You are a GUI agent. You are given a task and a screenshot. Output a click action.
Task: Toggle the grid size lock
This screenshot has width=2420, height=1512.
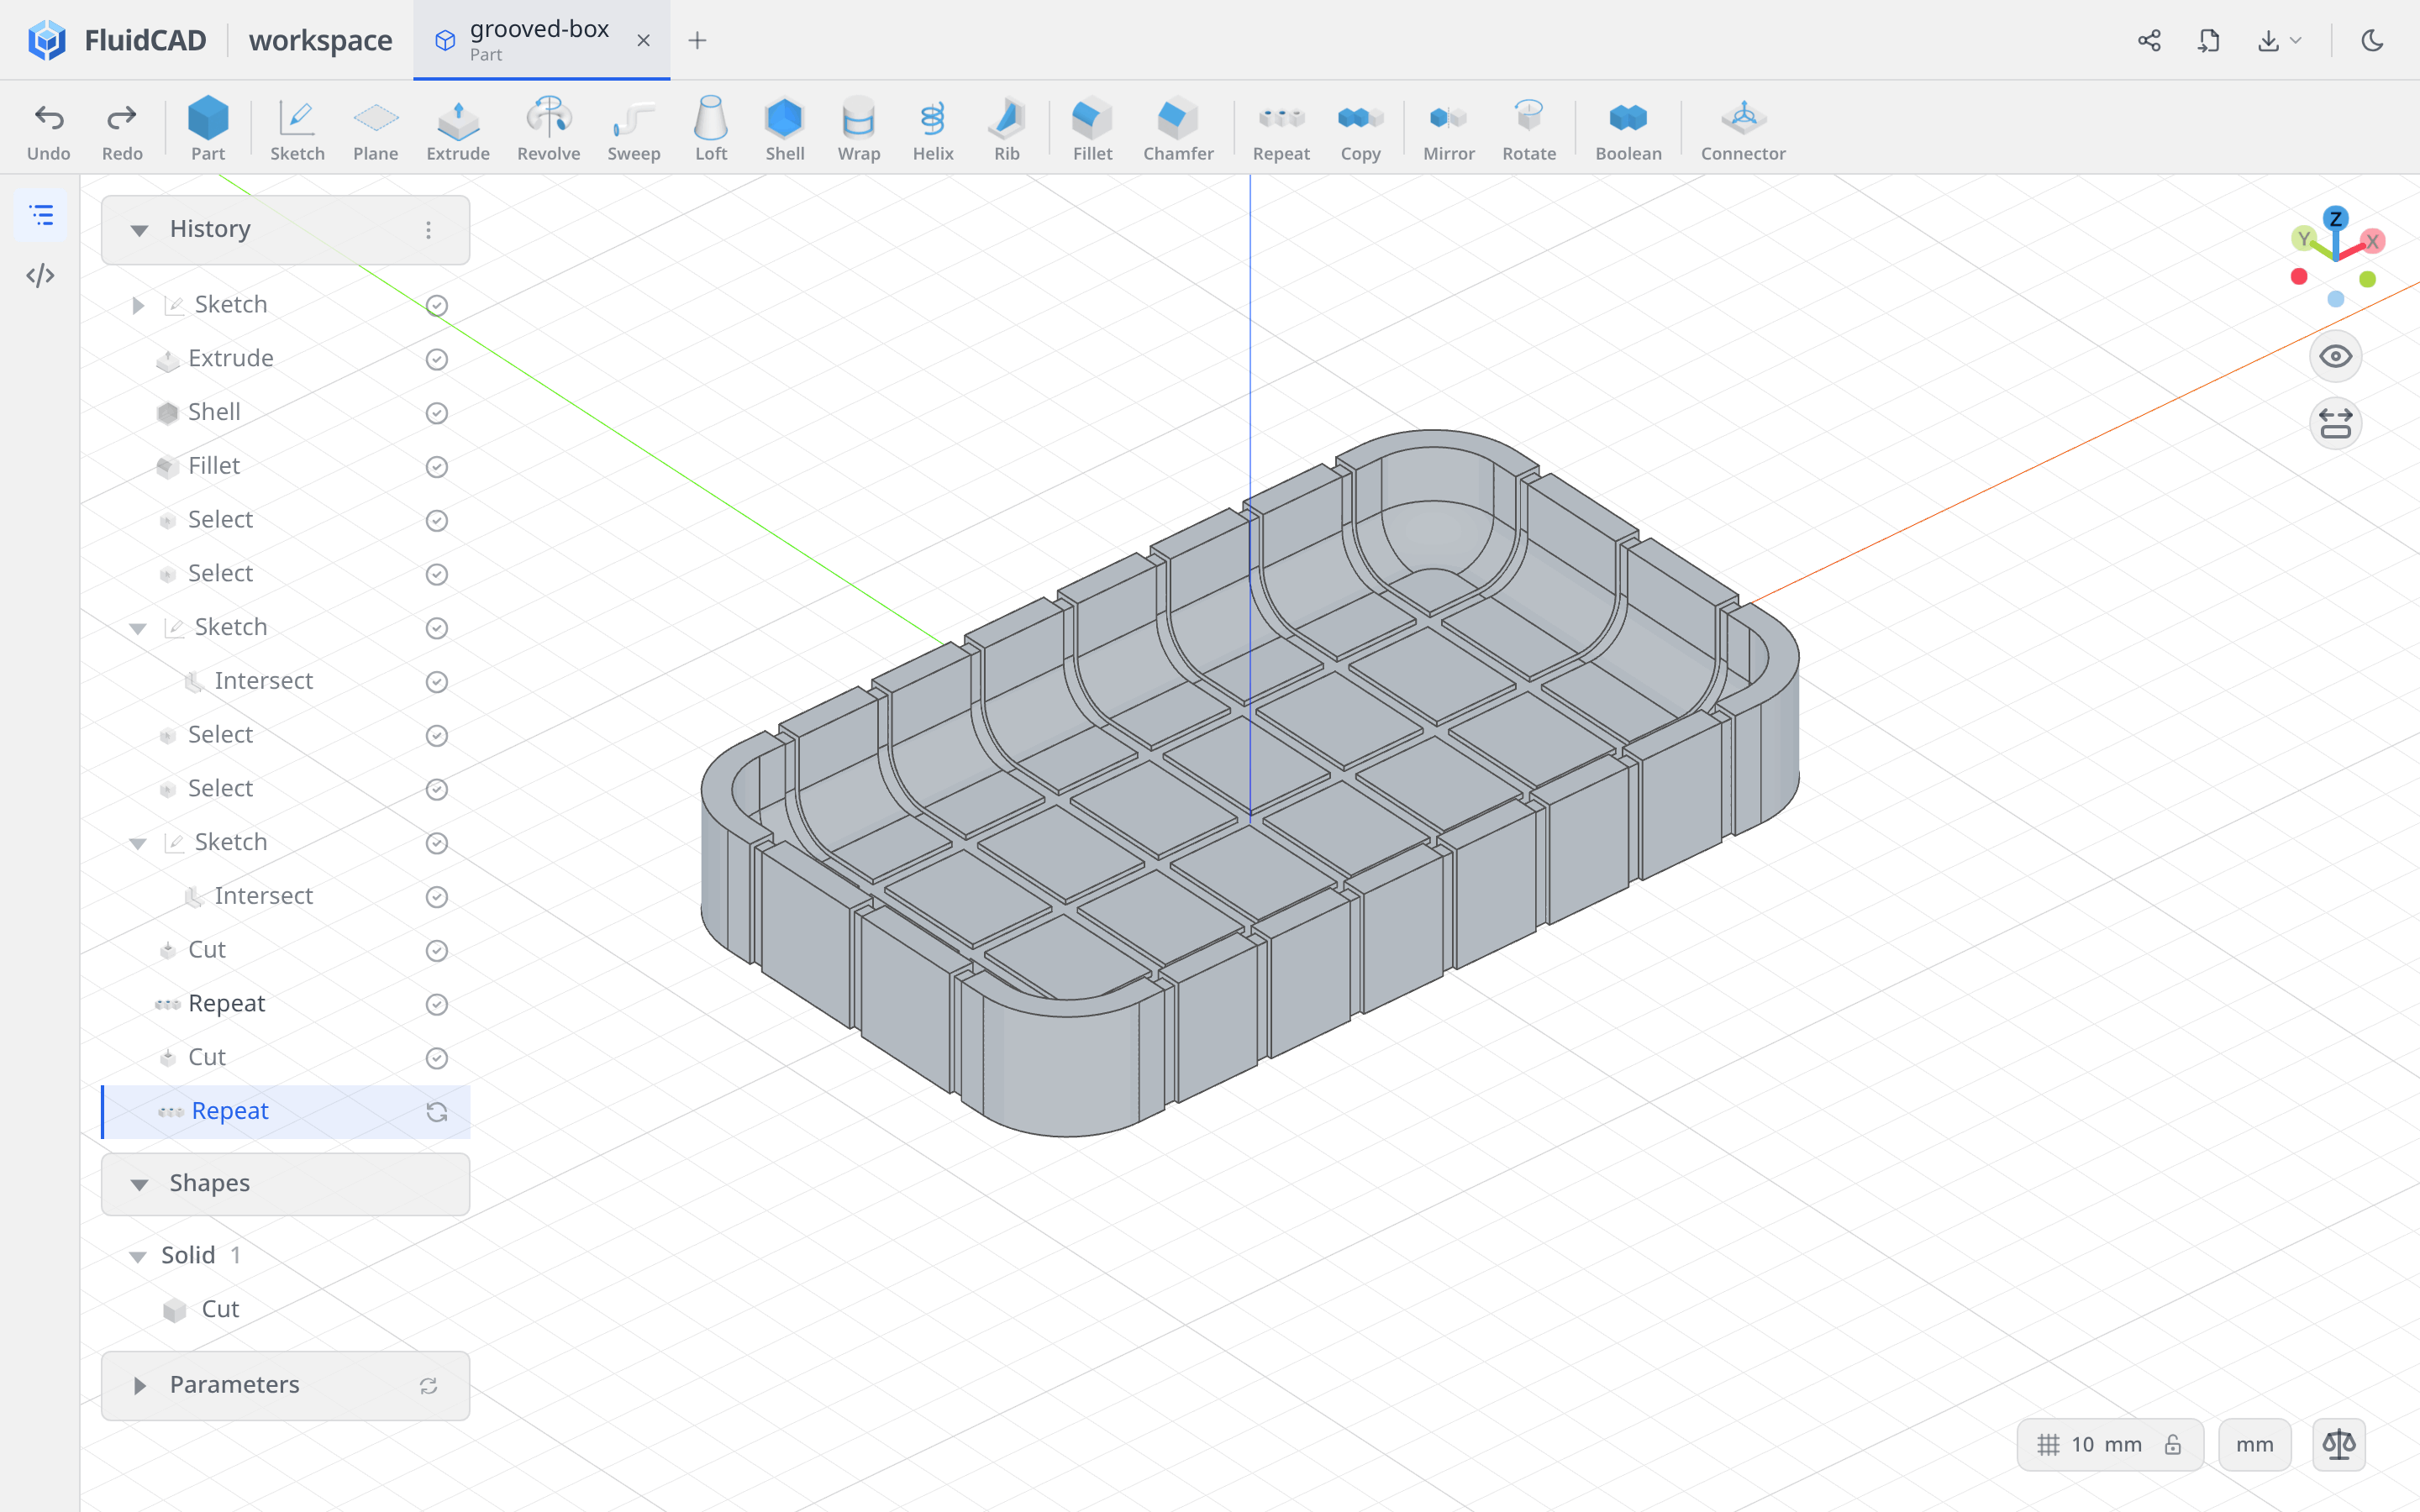(2172, 1444)
